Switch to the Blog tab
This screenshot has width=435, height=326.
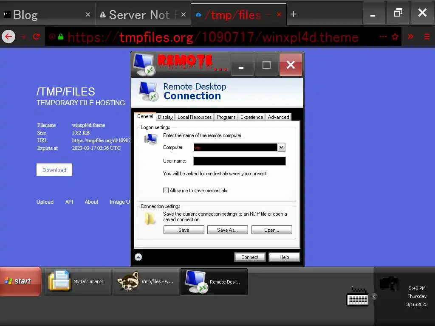tap(47, 14)
